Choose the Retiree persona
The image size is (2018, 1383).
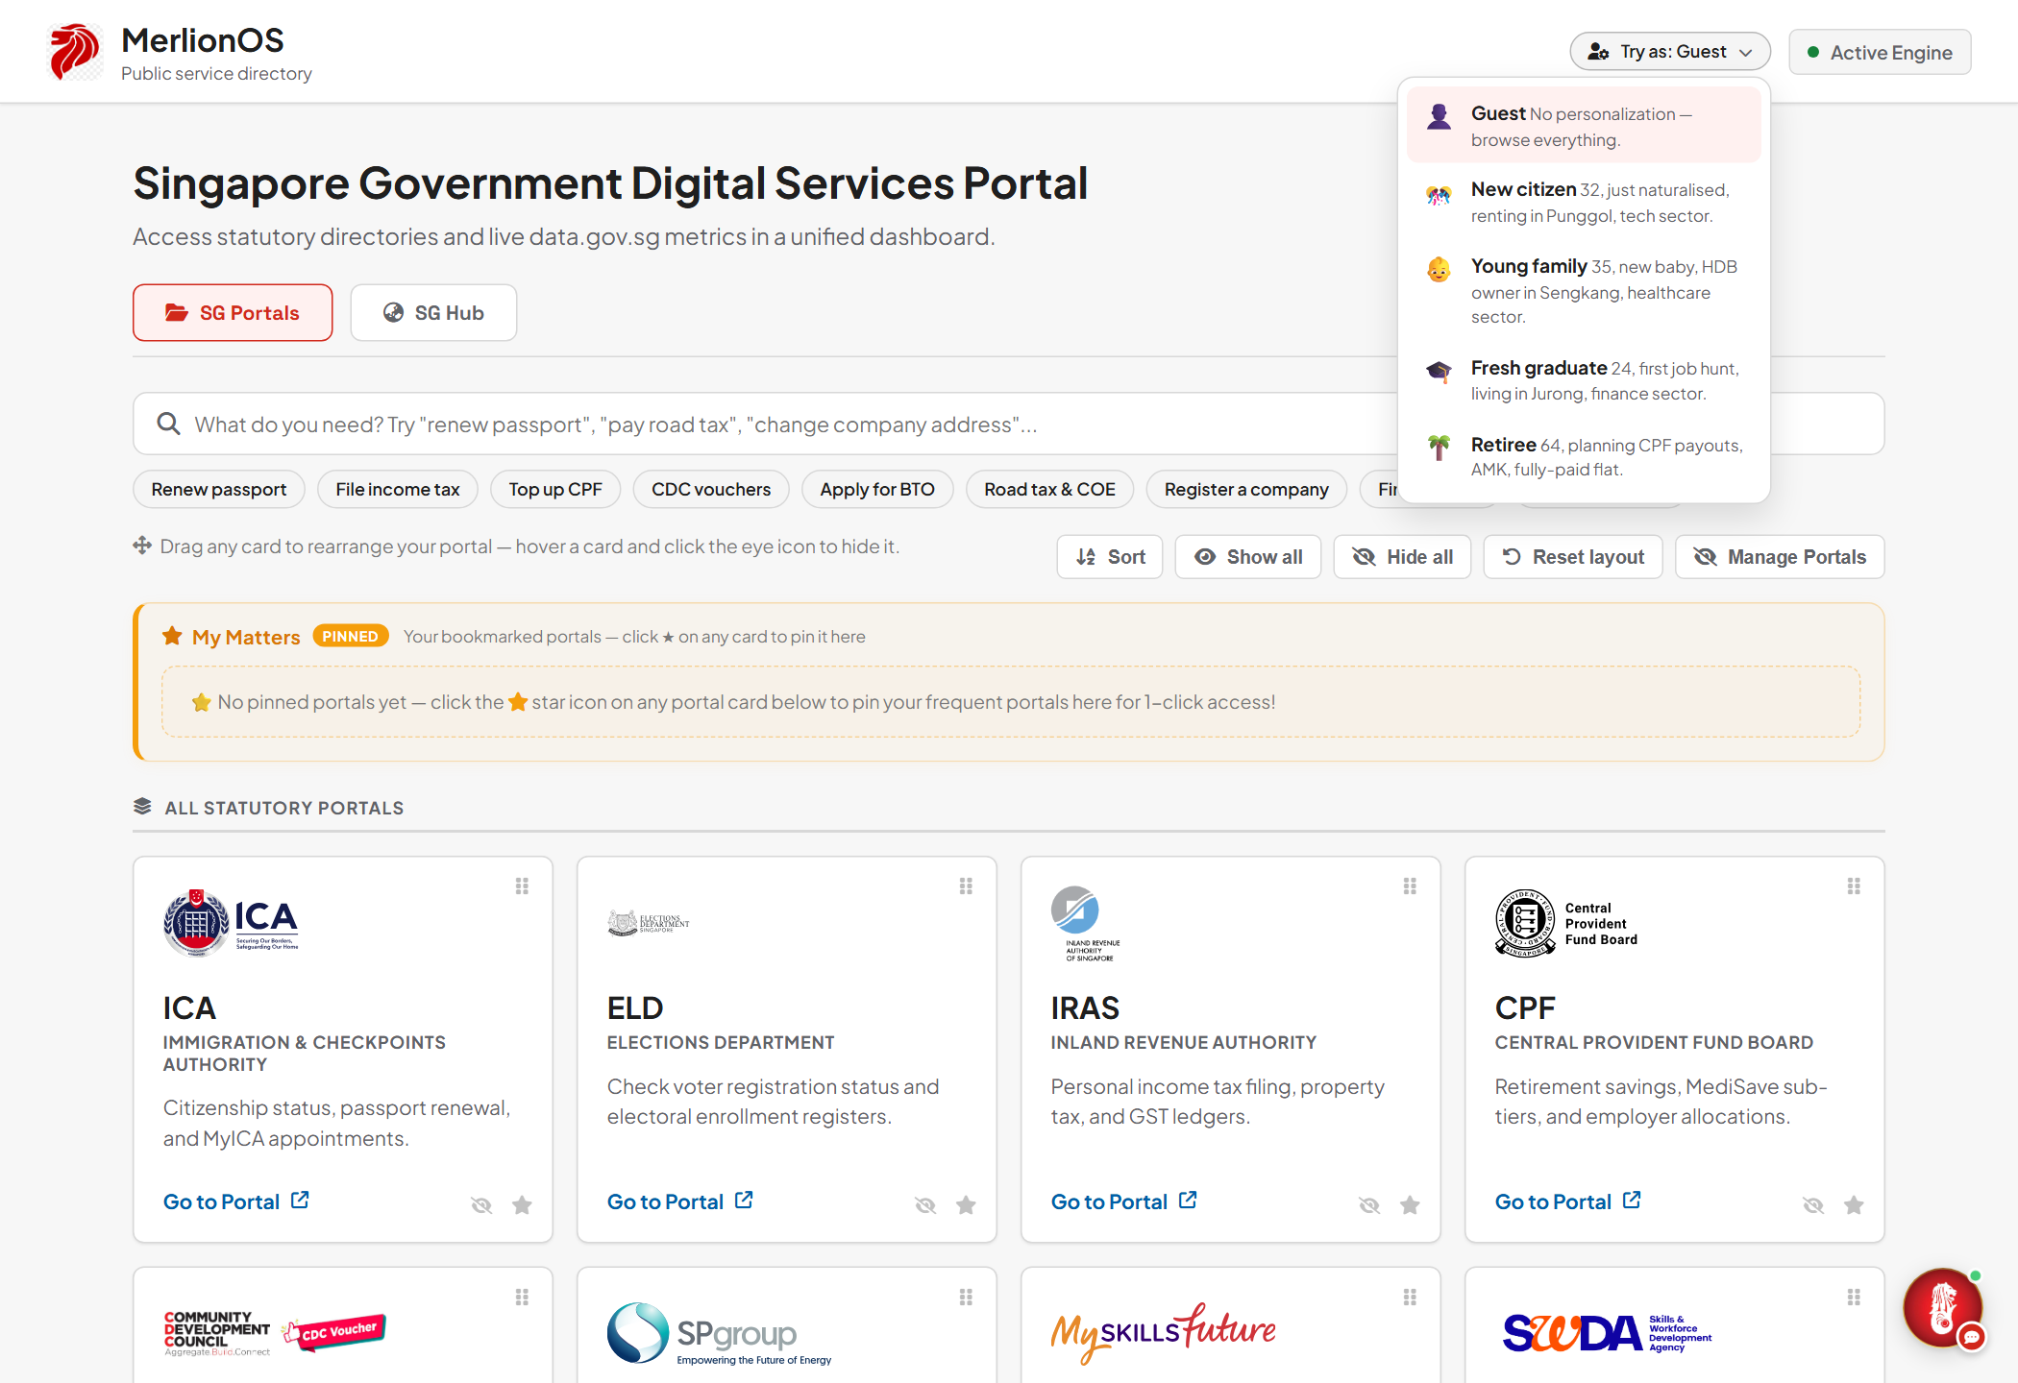[x=1584, y=457]
